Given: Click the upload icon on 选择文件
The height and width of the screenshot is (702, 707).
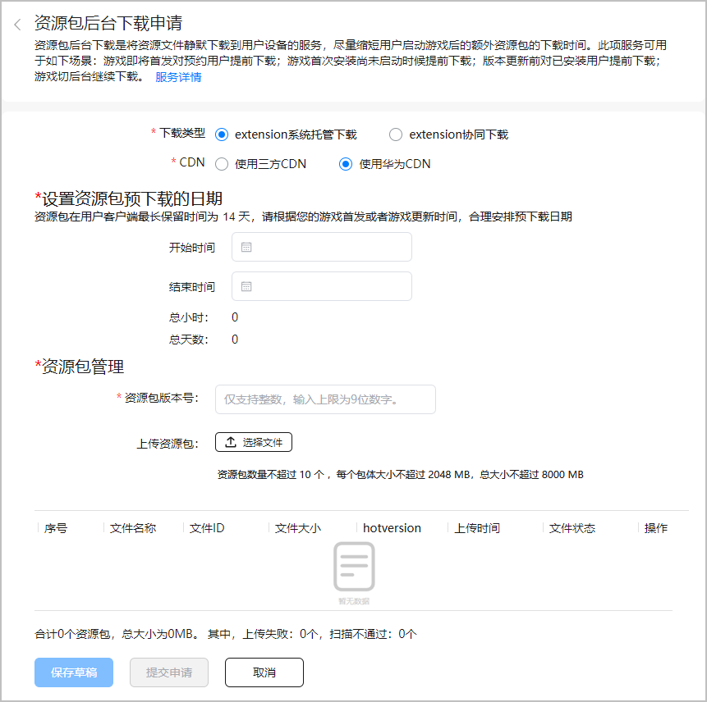Looking at the screenshot, I should (x=231, y=443).
